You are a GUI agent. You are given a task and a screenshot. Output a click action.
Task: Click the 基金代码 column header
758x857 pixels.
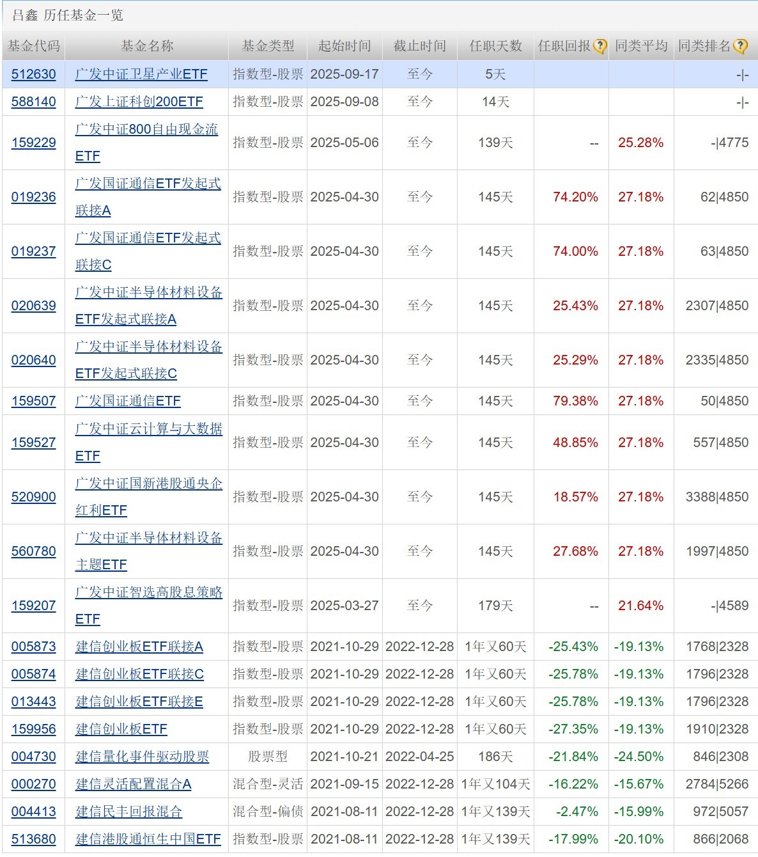[34, 46]
